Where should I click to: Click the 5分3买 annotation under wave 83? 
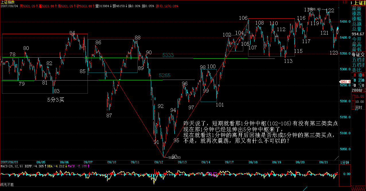pyautogui.click(x=56, y=100)
